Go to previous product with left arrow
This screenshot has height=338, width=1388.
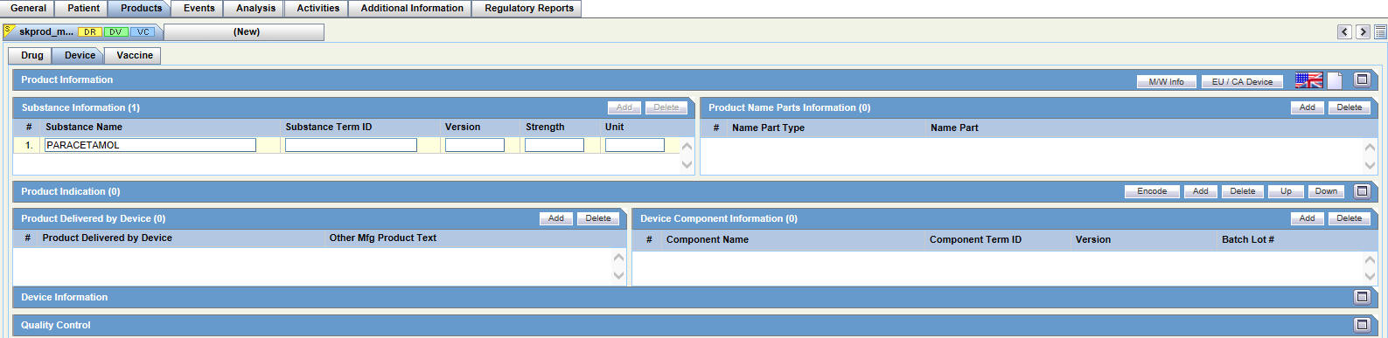coord(1344,32)
